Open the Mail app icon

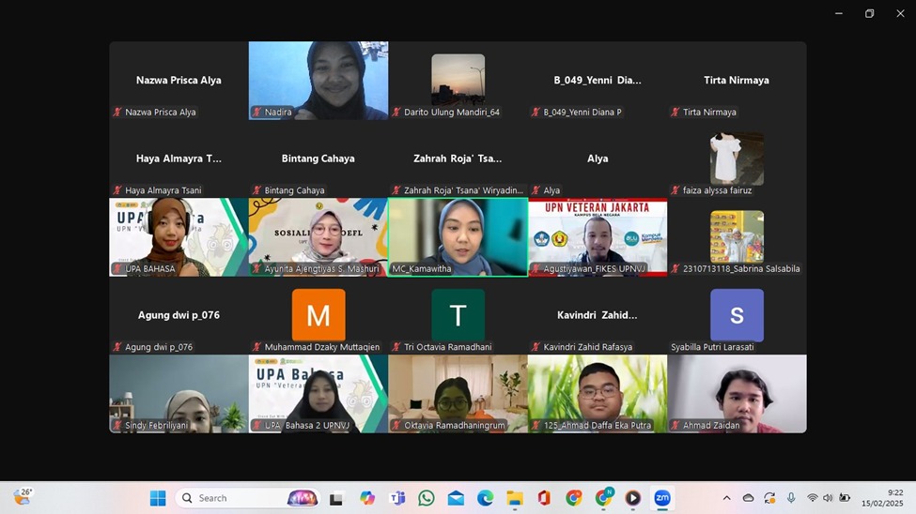click(456, 498)
